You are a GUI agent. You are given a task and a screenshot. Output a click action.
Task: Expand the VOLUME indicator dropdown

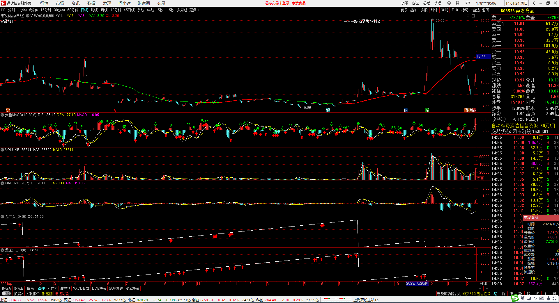click(x=2, y=150)
